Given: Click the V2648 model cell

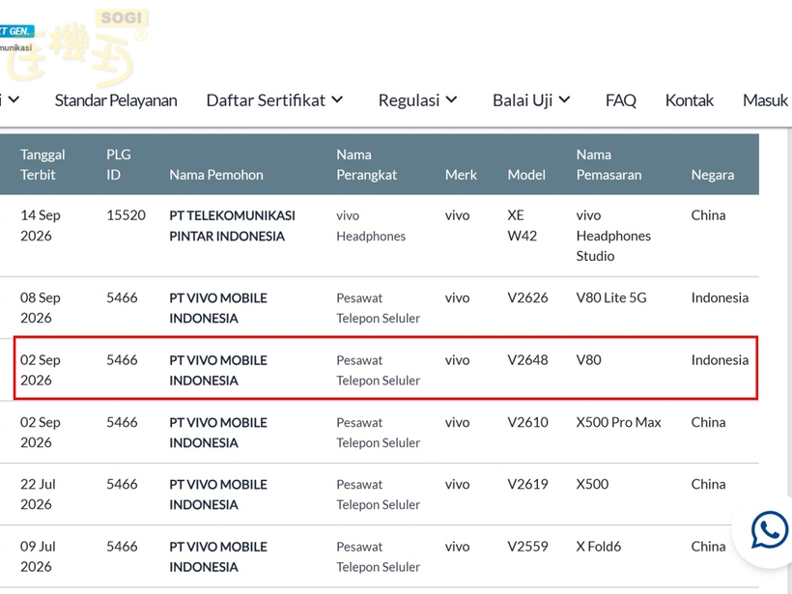Looking at the screenshot, I should tap(527, 359).
